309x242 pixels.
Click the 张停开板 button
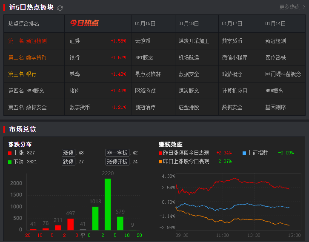(x=117, y=162)
